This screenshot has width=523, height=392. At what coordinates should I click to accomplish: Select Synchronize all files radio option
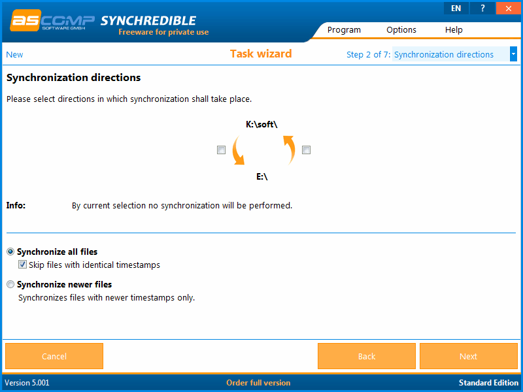tap(10, 252)
